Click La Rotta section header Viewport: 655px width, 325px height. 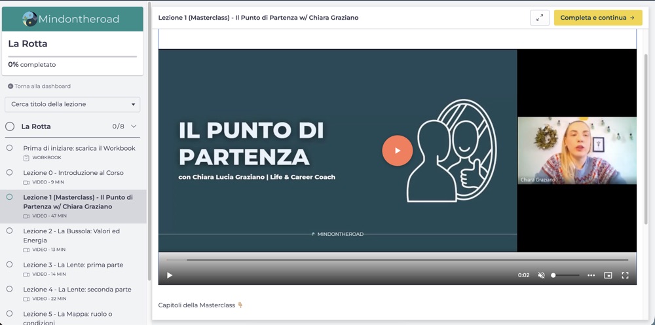click(36, 126)
